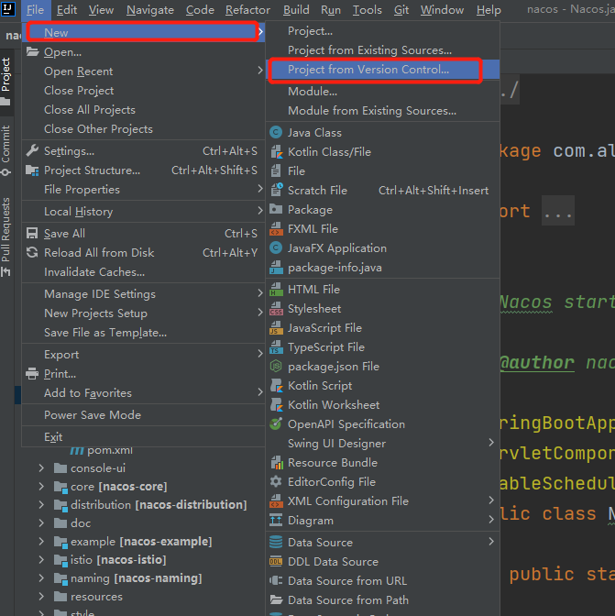Click the package.json File icon

pyautogui.click(x=276, y=366)
